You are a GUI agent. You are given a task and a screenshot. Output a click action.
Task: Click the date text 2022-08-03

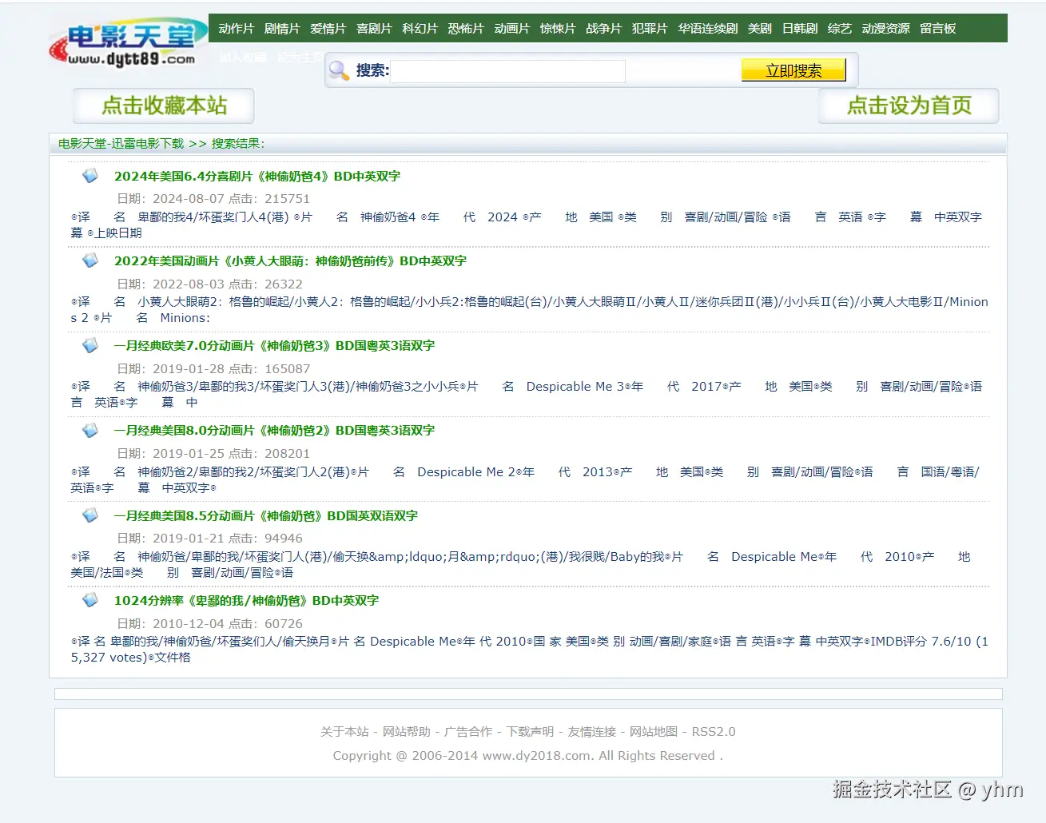[x=189, y=284]
